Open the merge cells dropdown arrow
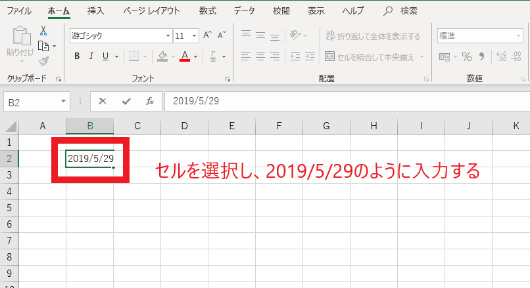Image resolution: width=530 pixels, height=288 pixels. [422, 57]
